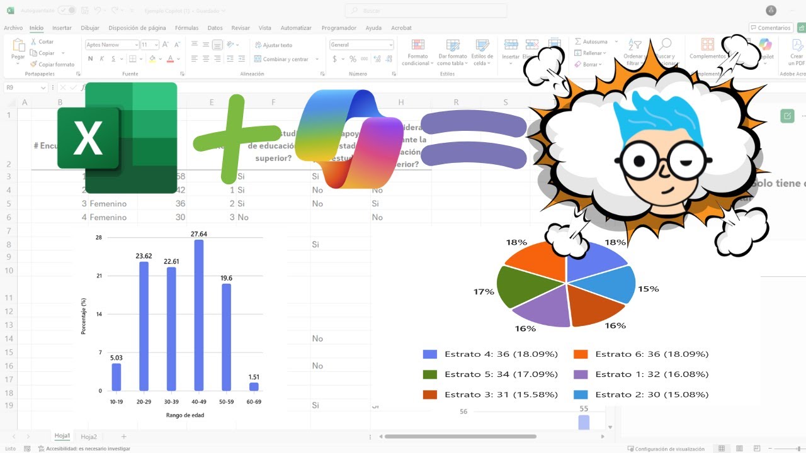Screen dimensions: 806x453
Task: Click the Pegar paste icon
Action: [18, 45]
